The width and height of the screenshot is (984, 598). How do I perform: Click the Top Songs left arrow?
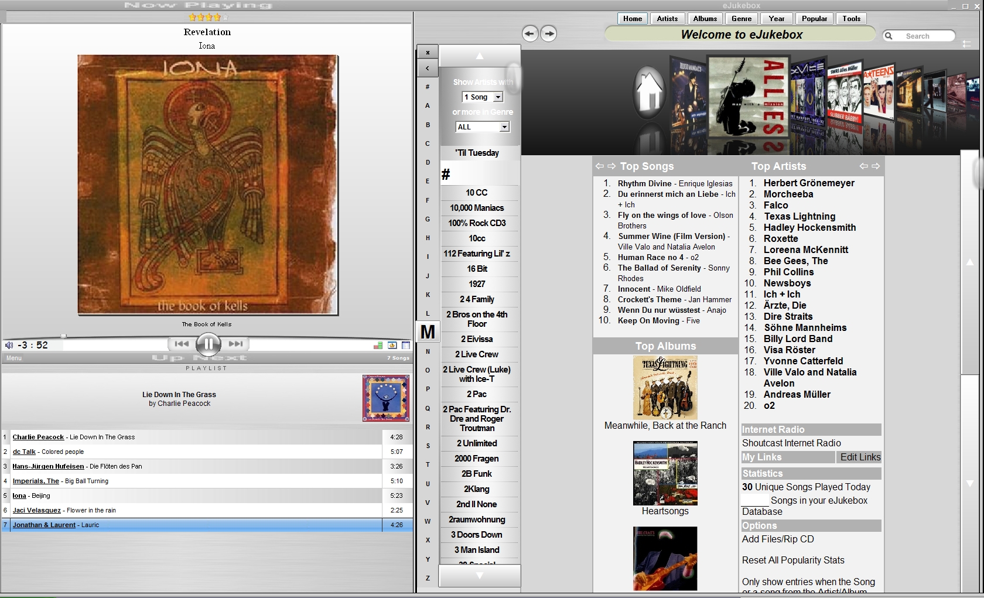600,166
